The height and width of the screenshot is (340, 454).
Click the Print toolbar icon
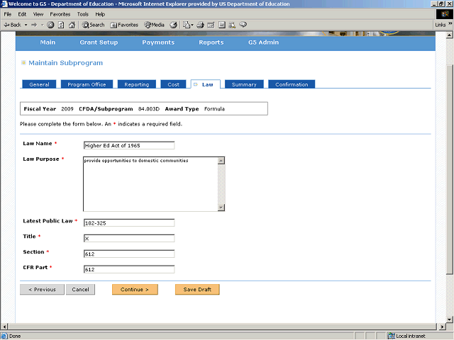coord(200,25)
